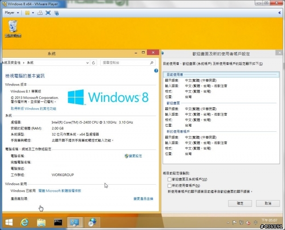The image size is (285, 230).
Task: Click the refresh button in the 系統 window
Action: 94,63
